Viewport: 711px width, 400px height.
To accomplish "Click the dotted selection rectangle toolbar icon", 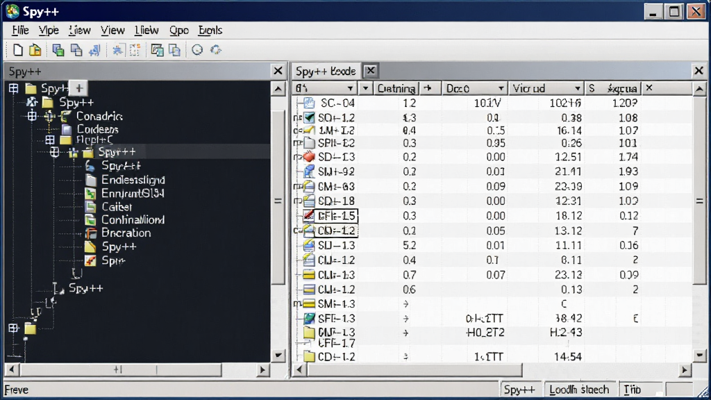I will [x=135, y=50].
